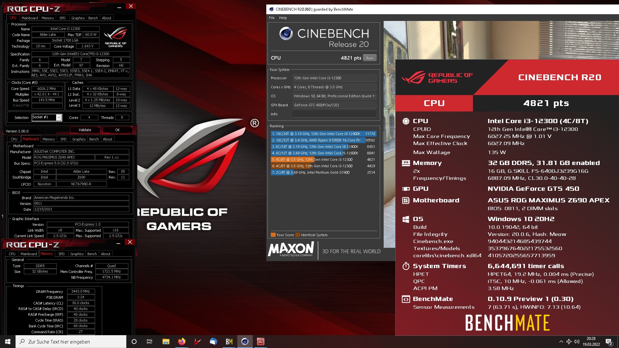
Task: Click the code-bracket icon beside BenchMate
Action: (x=406, y=299)
